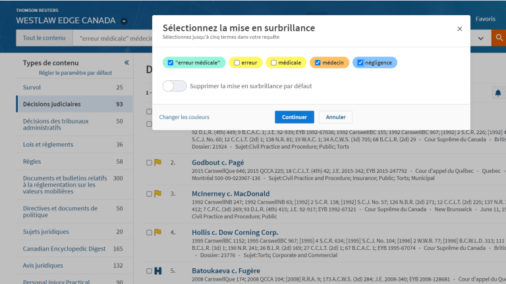Open Westlaw Edge Canada product dropdown

124,21
